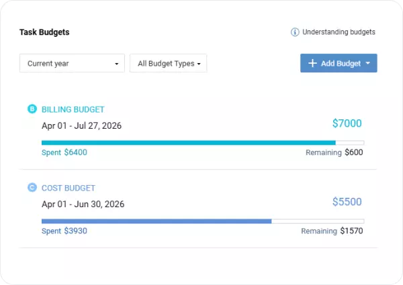
Task: Open the Add Budget dropdown caret
Action: (368, 63)
